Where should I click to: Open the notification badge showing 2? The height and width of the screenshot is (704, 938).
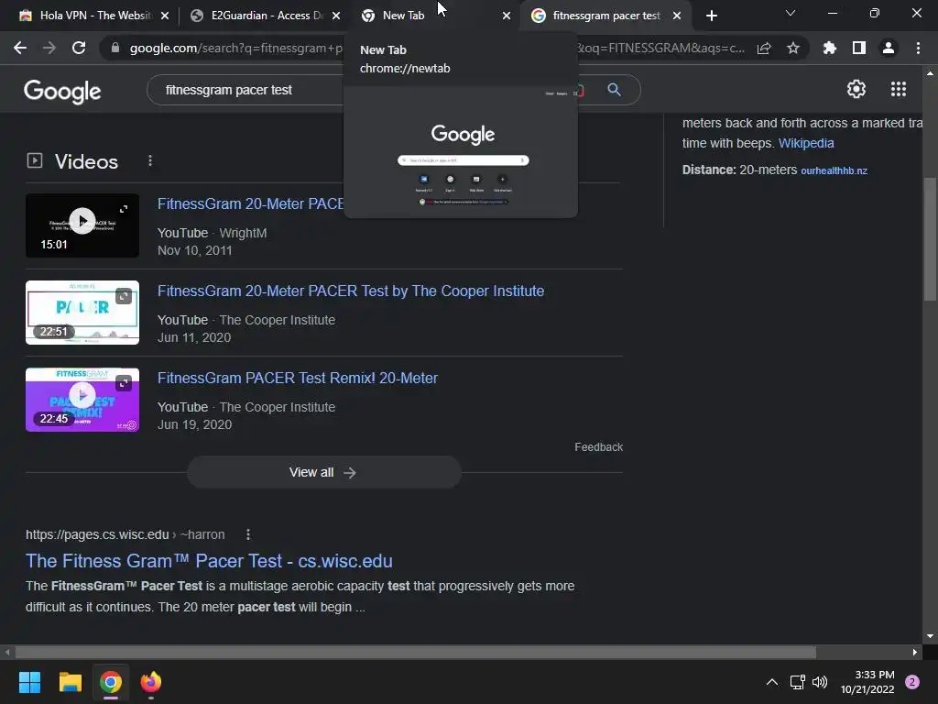pyautogui.click(x=911, y=682)
